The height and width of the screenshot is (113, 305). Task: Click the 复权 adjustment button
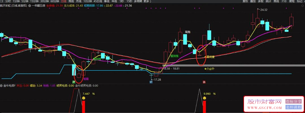pyautogui.click(x=245, y=1)
